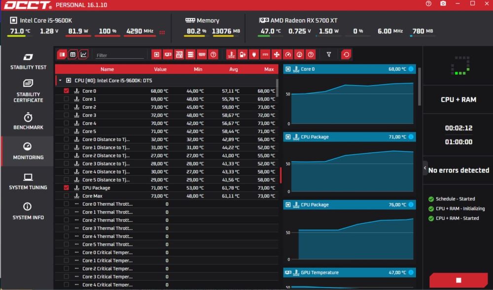Viewport: 493px width, 290px height.
Task: Sort by the Min column header
Action: click(198, 69)
